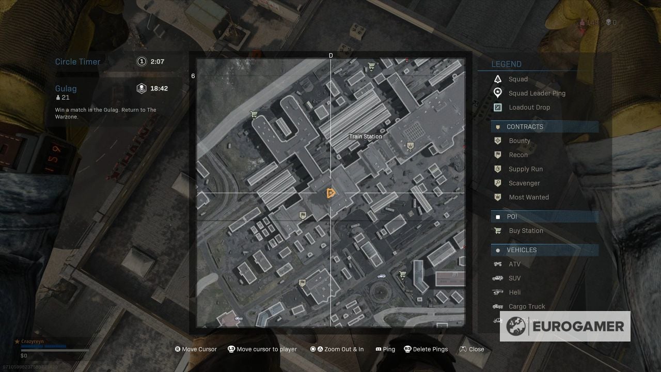Click the SUV icon in the legend
Image resolution: width=661 pixels, height=372 pixels.
[x=498, y=278]
